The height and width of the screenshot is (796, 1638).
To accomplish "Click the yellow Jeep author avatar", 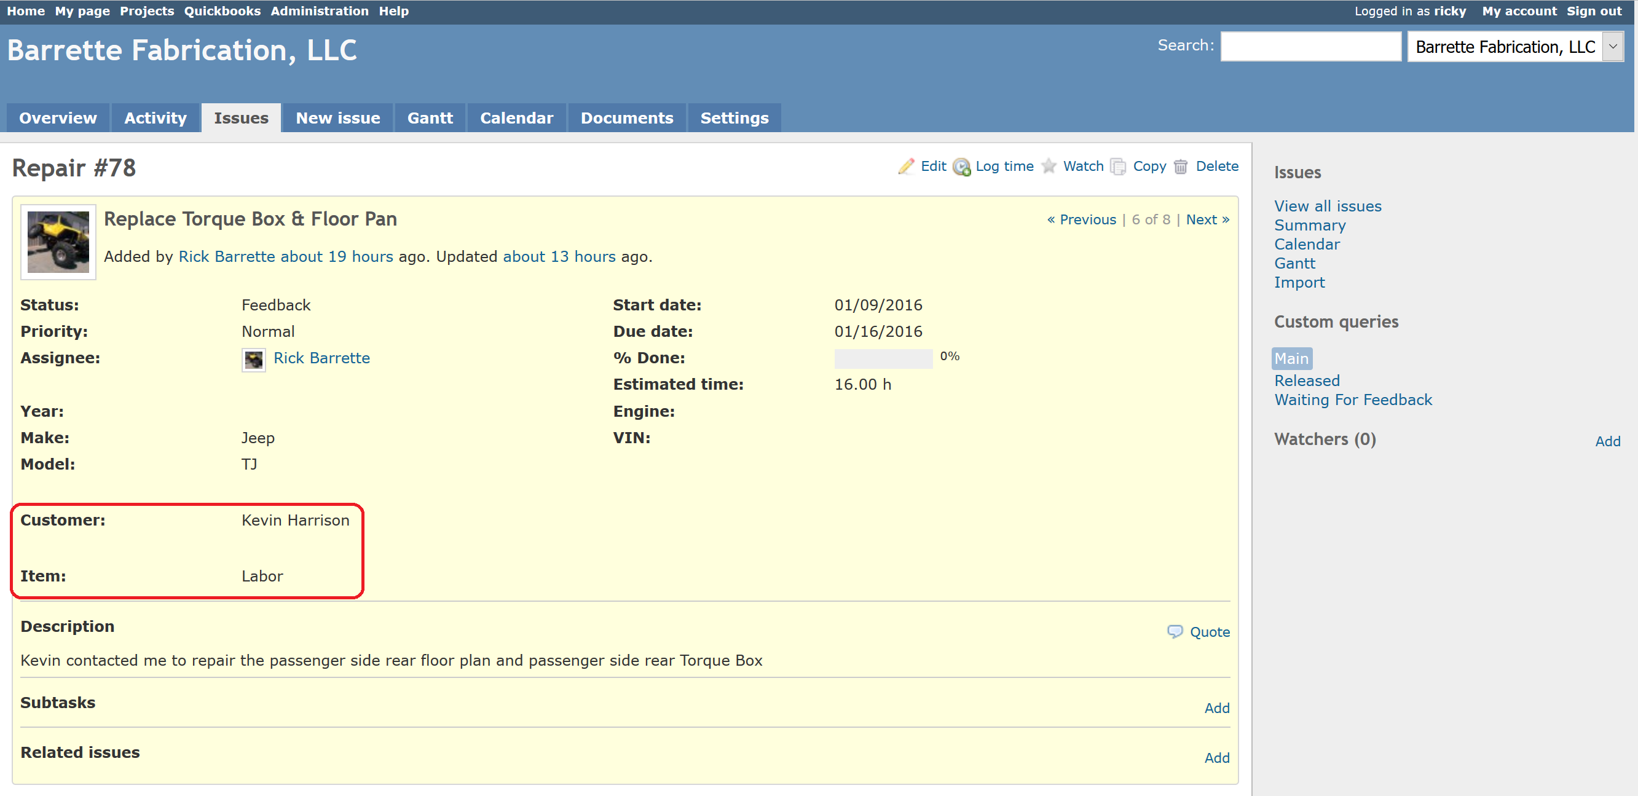I will click(58, 242).
